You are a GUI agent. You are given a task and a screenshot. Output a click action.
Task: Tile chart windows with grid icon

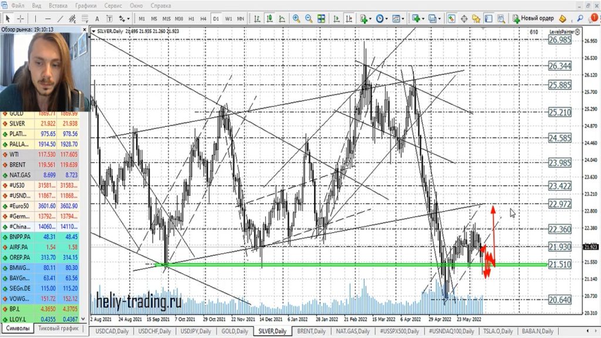pyautogui.click(x=322, y=18)
